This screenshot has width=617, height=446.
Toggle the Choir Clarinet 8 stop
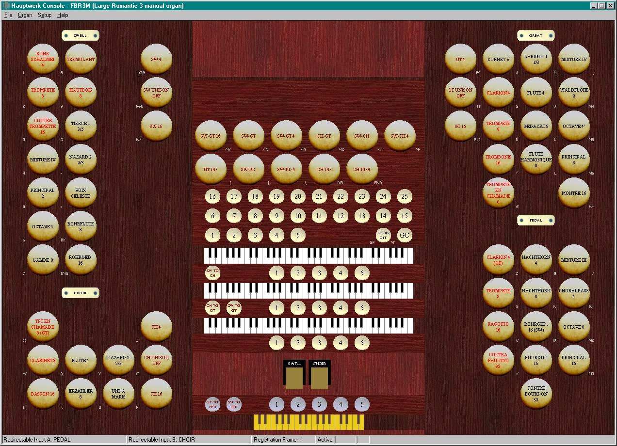pyautogui.click(x=43, y=360)
